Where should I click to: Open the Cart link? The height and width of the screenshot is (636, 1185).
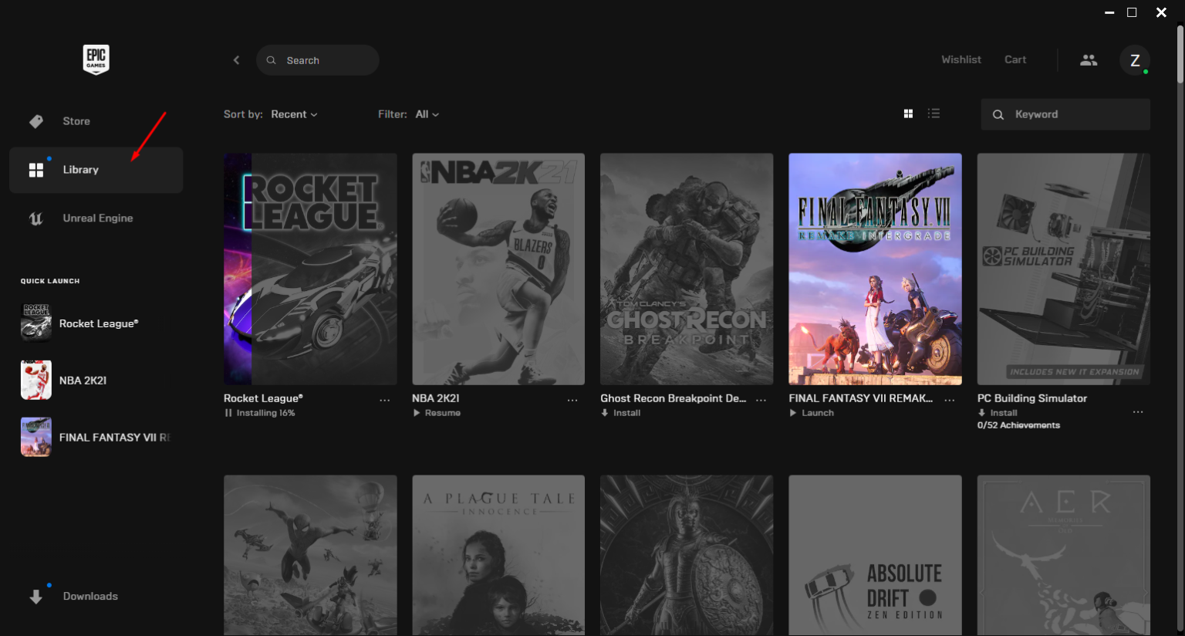pyautogui.click(x=1015, y=59)
